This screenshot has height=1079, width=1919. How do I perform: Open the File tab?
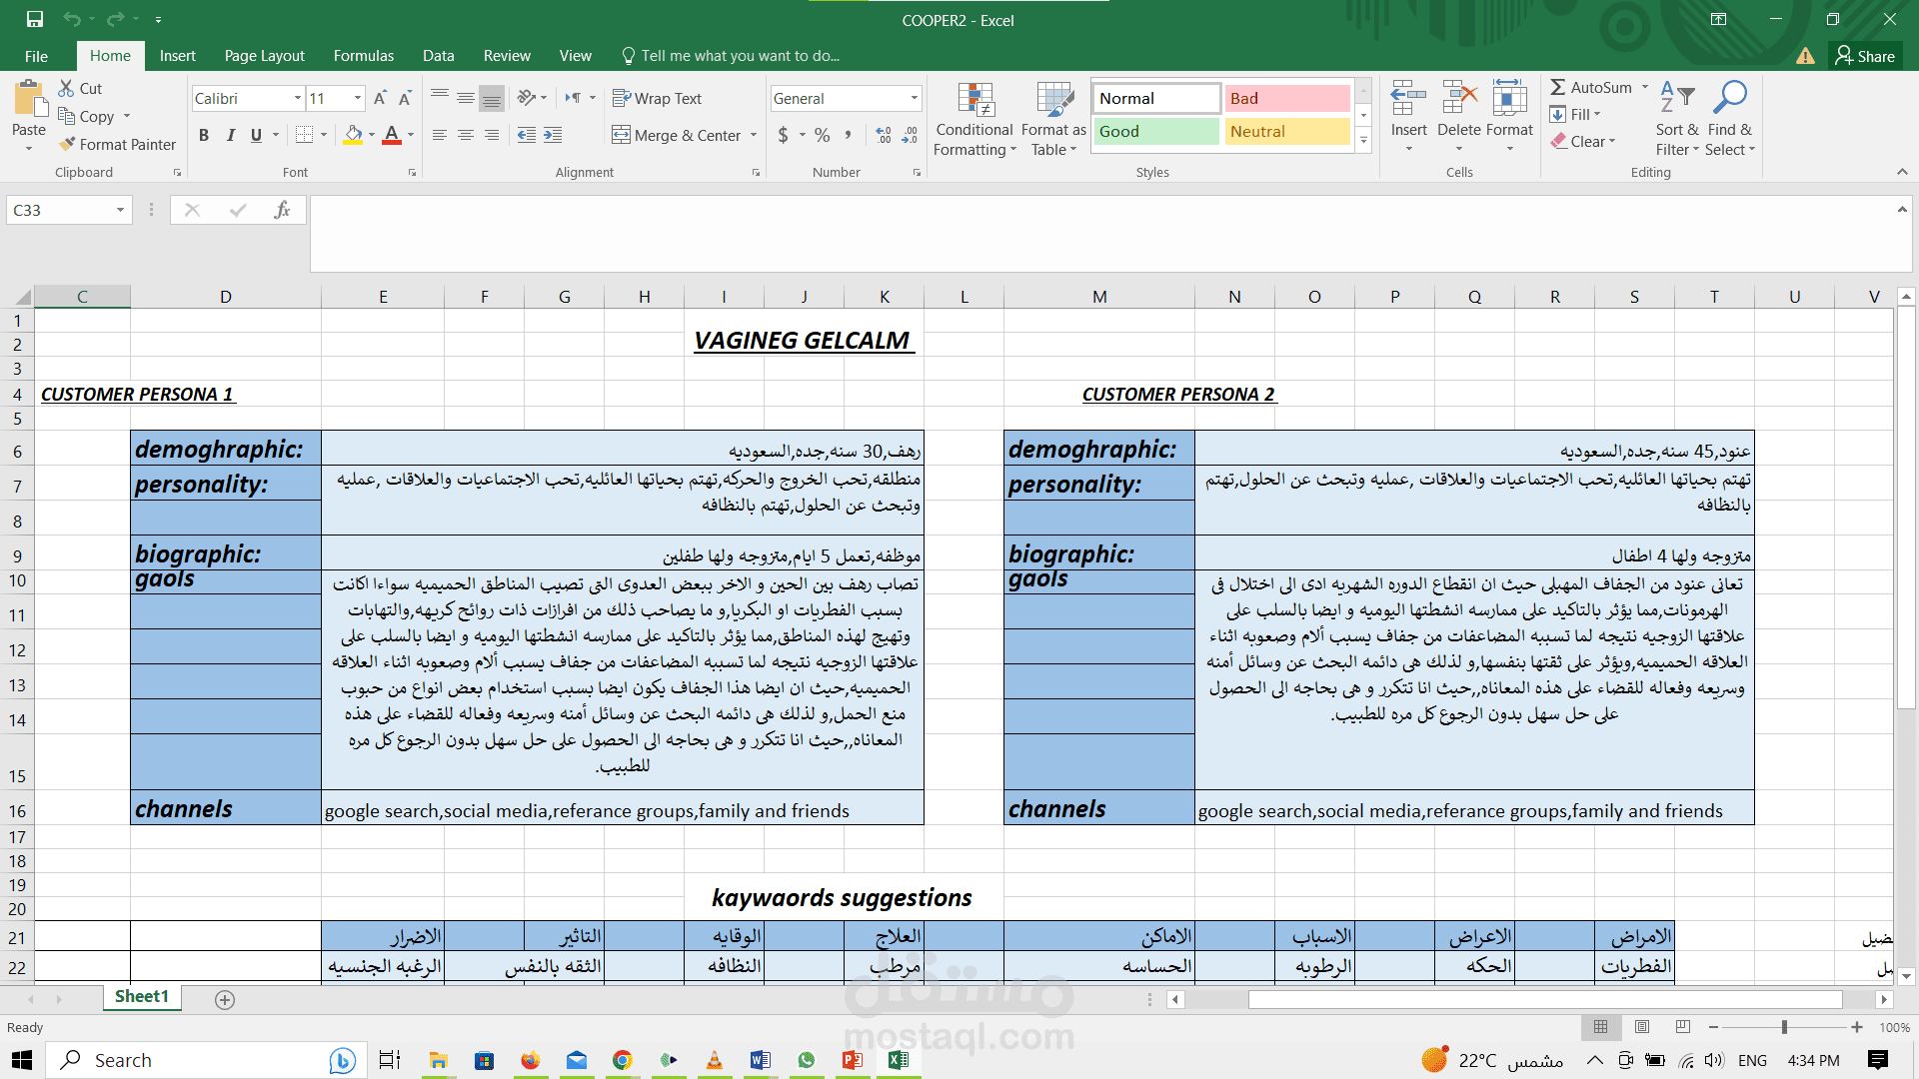[x=36, y=56]
